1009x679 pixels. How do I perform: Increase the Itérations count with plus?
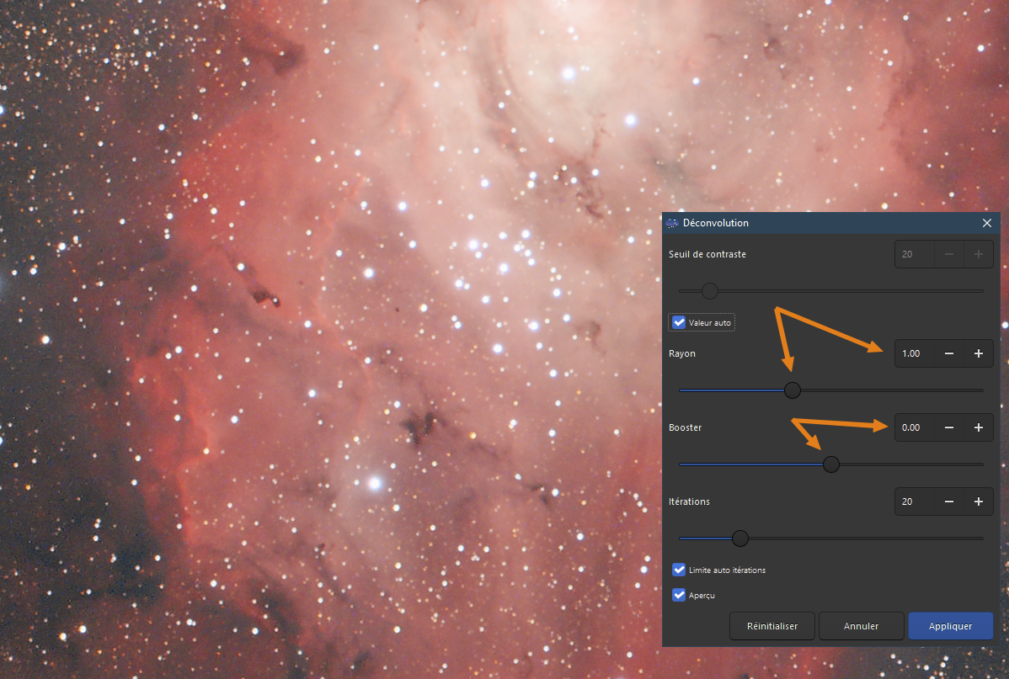click(978, 501)
